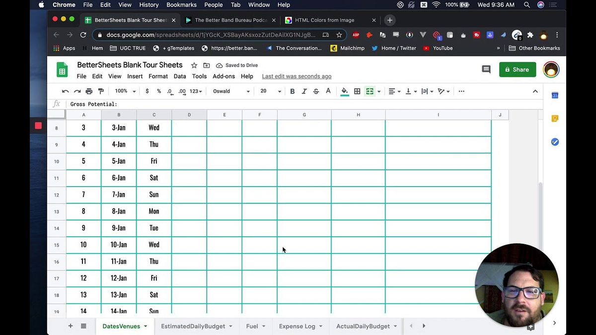Viewport: 596px width, 335px height.
Task: Toggle bold formatting on
Action: tap(293, 91)
